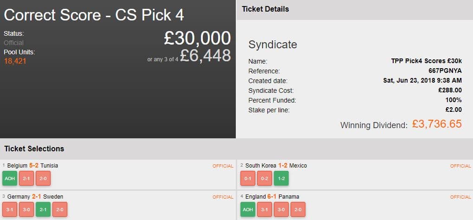
Task: Click the OFFICIAL label for England-Panama
Action: (x=460, y=197)
